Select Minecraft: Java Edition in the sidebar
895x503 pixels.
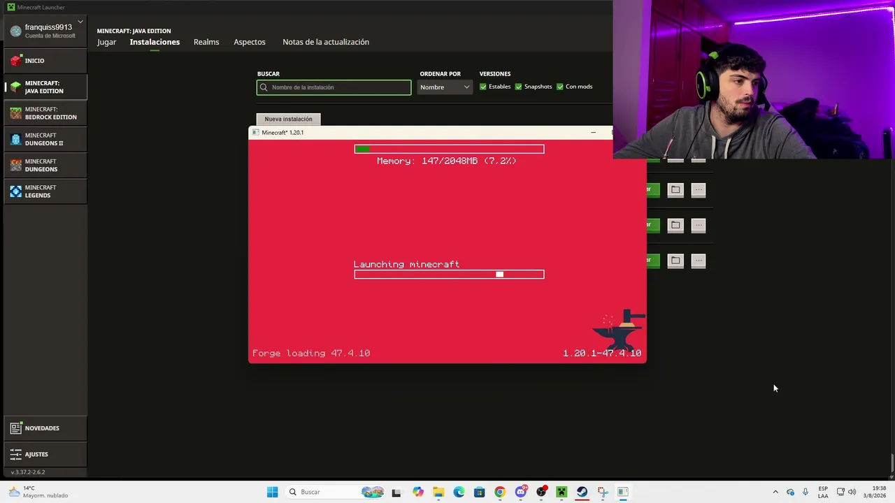coord(45,87)
